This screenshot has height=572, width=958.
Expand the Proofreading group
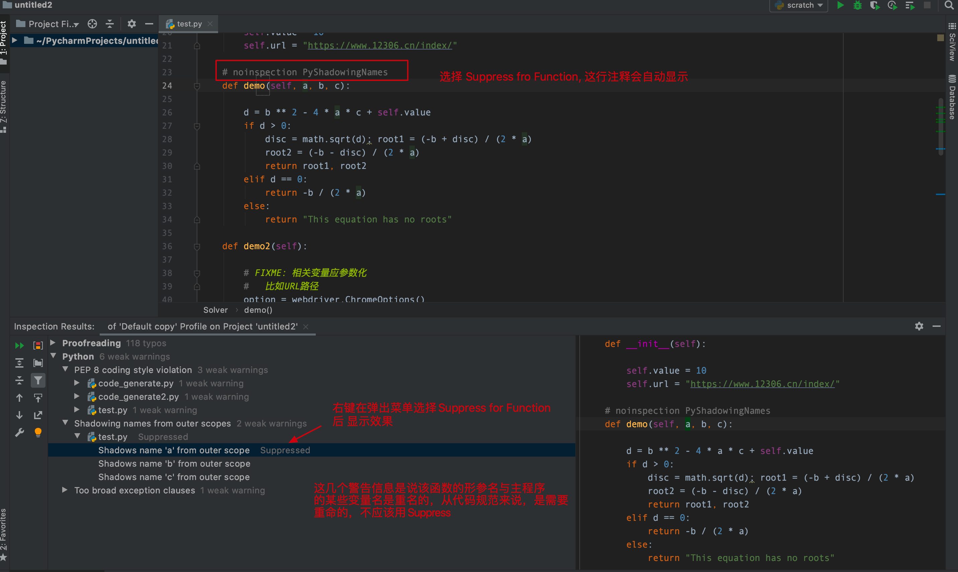53,343
